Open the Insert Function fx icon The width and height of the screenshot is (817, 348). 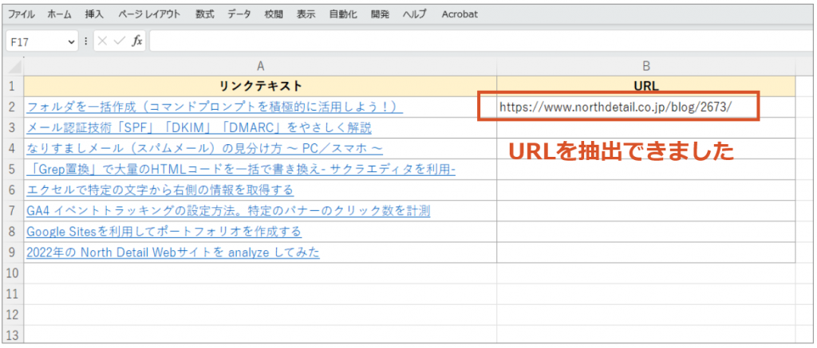[137, 41]
